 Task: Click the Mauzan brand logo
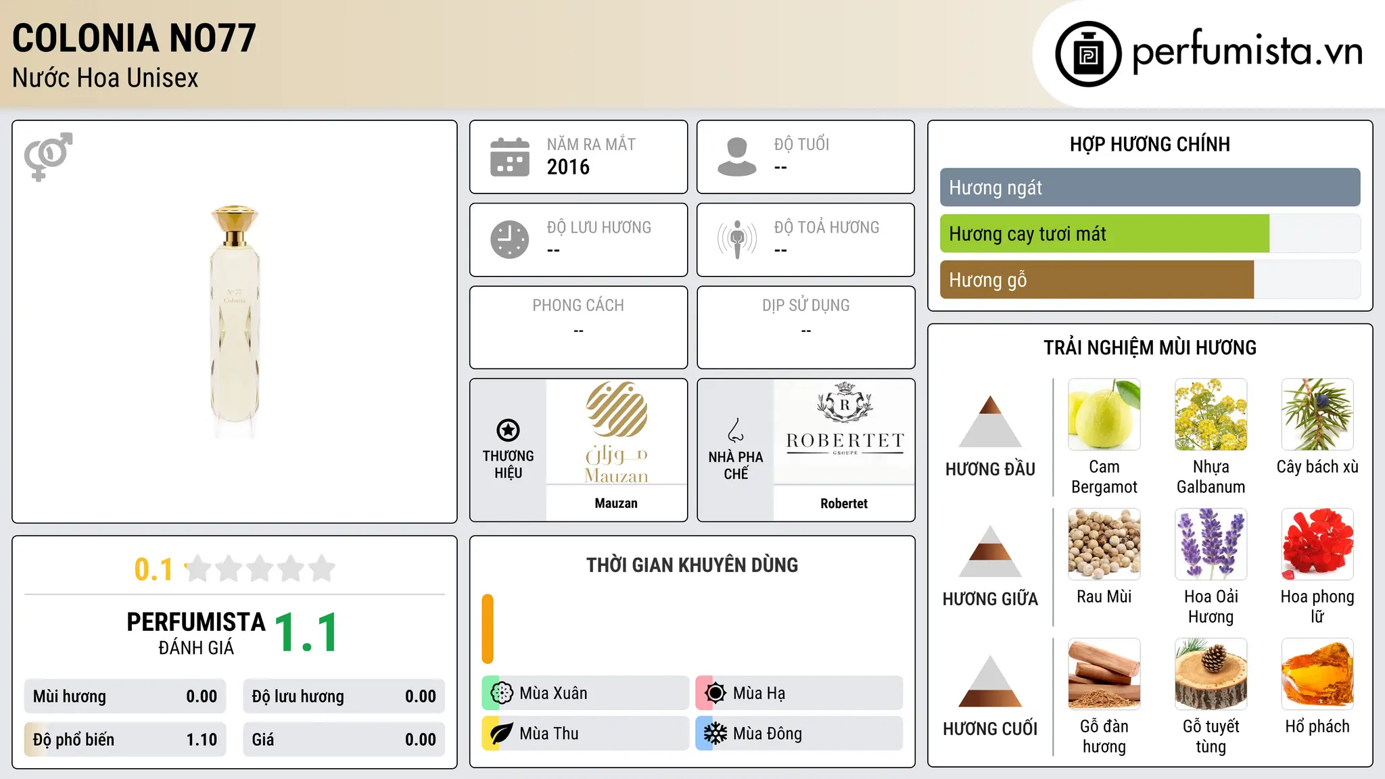pyautogui.click(x=616, y=432)
